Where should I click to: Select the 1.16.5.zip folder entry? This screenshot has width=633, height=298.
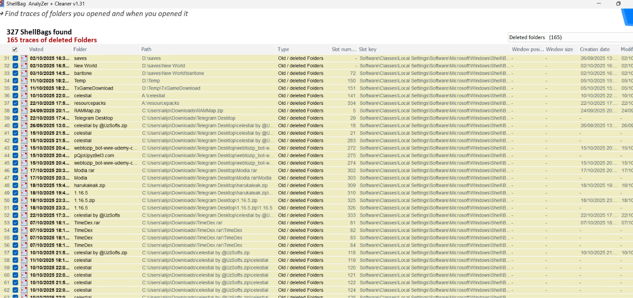pyautogui.click(x=84, y=200)
